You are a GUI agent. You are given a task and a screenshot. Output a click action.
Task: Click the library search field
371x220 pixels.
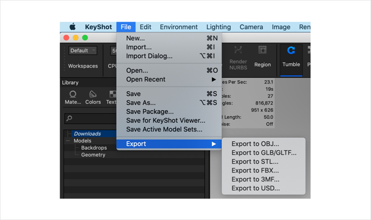(x=90, y=119)
